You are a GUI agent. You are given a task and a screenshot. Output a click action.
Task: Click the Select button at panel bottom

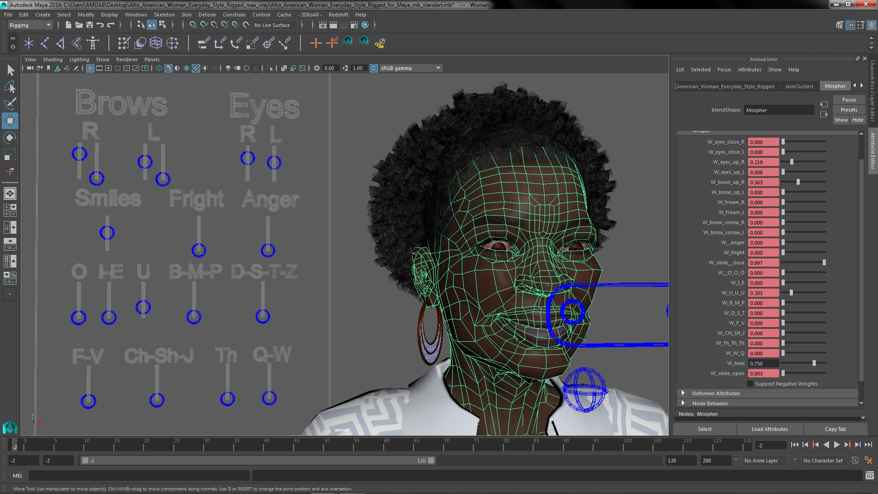coord(704,429)
